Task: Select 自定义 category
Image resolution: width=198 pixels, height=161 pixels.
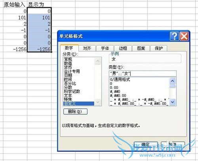Action: [79, 103]
